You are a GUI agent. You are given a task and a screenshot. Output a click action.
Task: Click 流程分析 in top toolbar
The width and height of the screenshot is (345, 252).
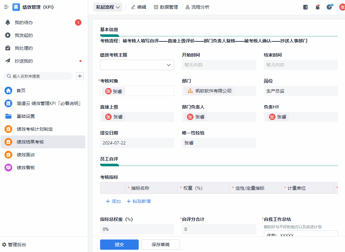198,7
